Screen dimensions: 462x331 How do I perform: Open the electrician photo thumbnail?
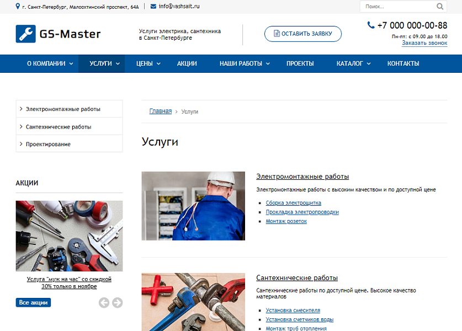(x=193, y=206)
